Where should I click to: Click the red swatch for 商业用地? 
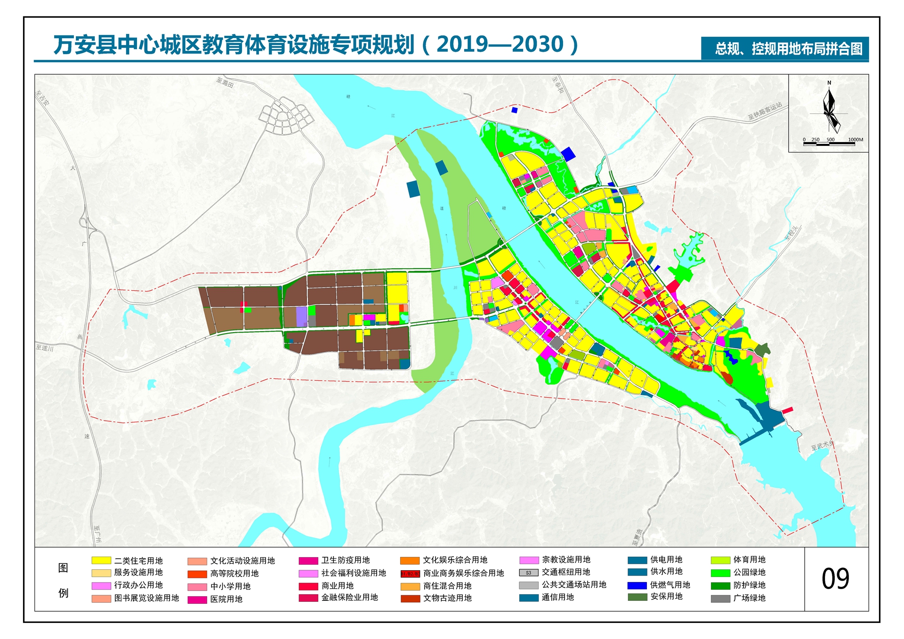308,586
